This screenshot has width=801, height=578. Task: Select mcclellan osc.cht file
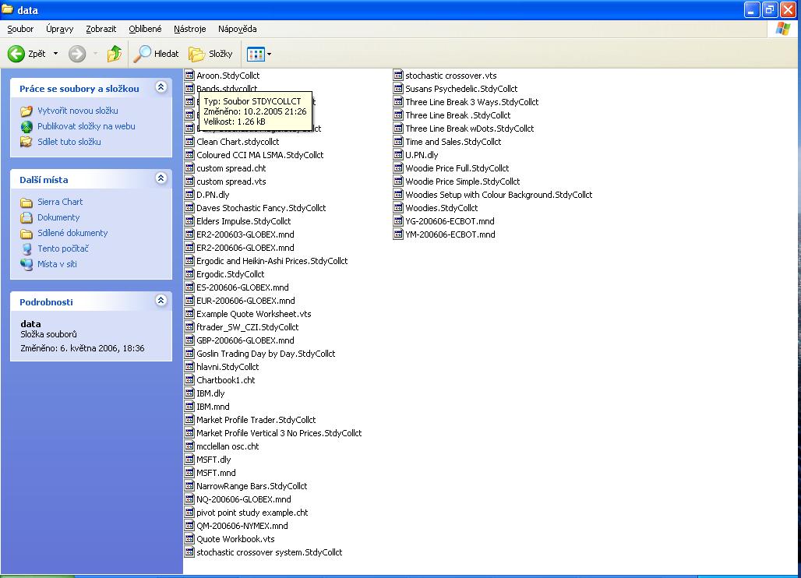coord(228,447)
